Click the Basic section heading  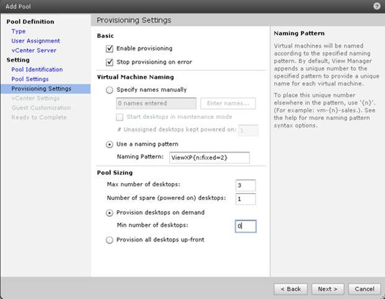pos(106,36)
